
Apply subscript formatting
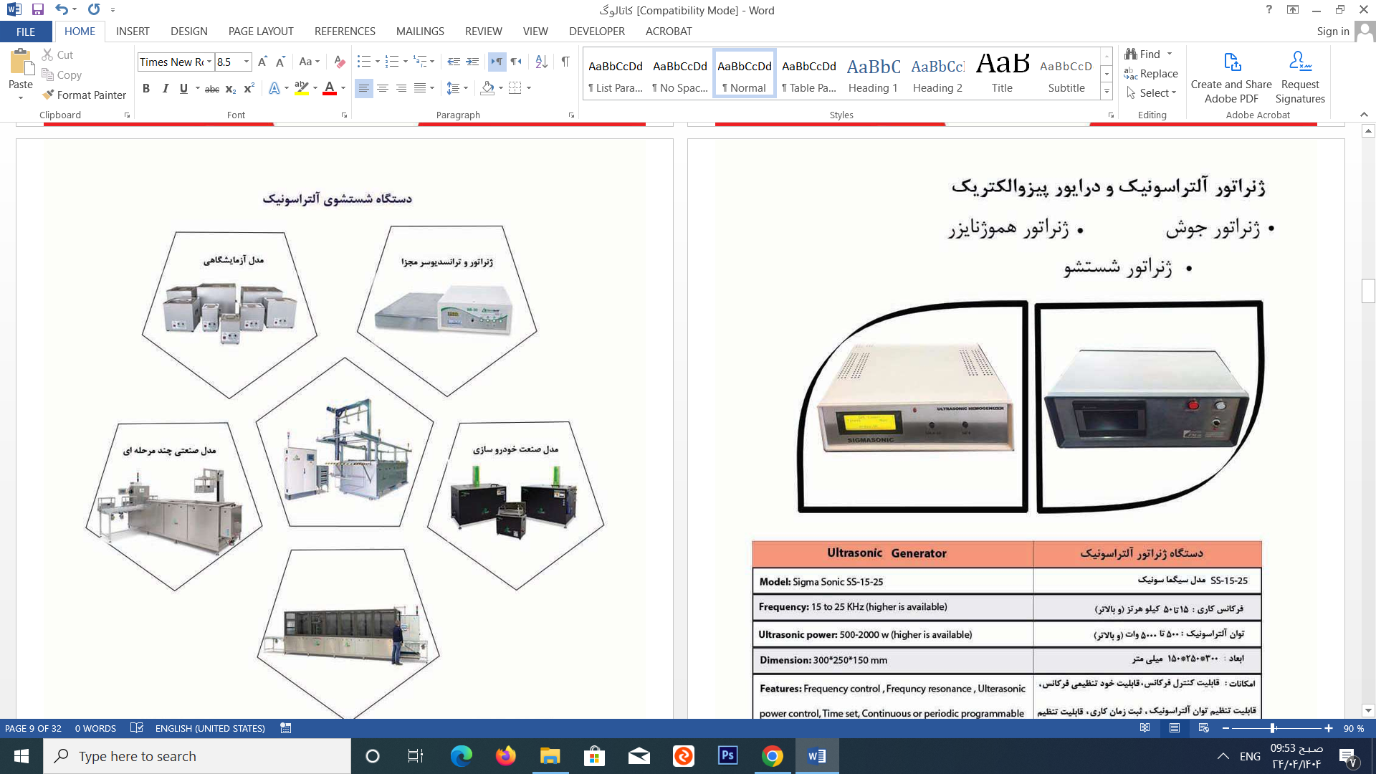click(x=231, y=88)
